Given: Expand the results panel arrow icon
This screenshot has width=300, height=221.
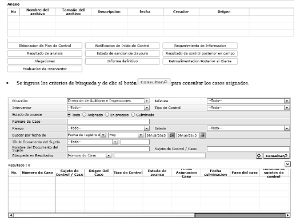Looking at the screenshot, I should point(287,164).
